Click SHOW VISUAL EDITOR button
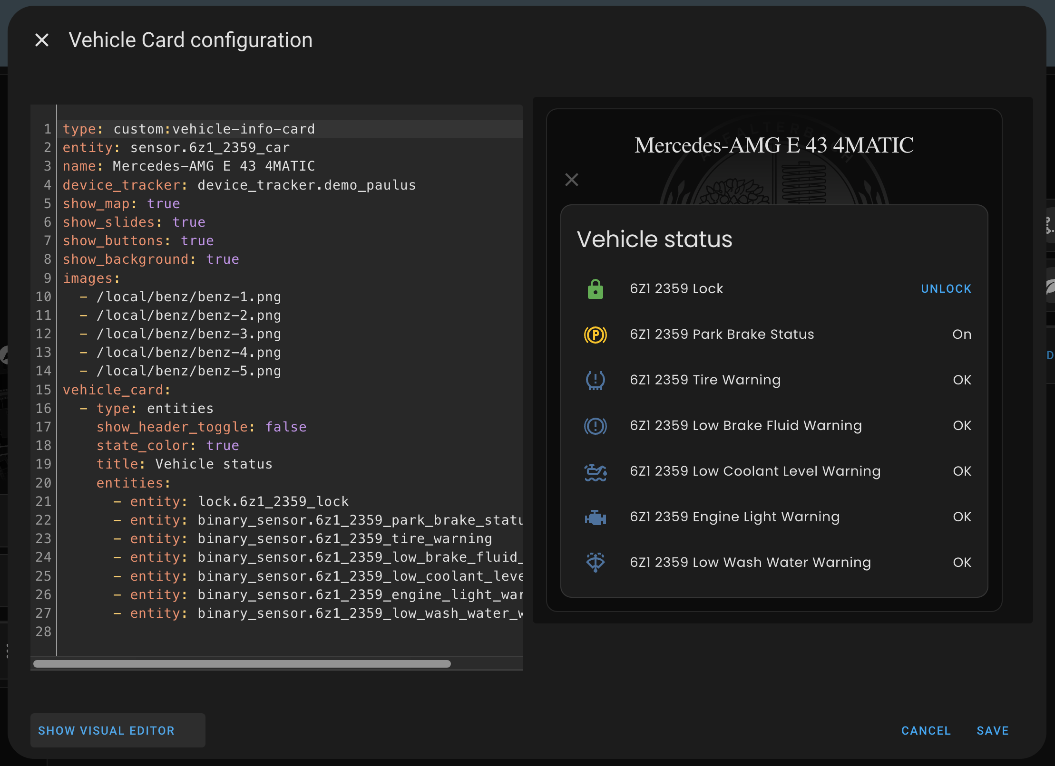This screenshot has width=1055, height=766. pyautogui.click(x=107, y=730)
